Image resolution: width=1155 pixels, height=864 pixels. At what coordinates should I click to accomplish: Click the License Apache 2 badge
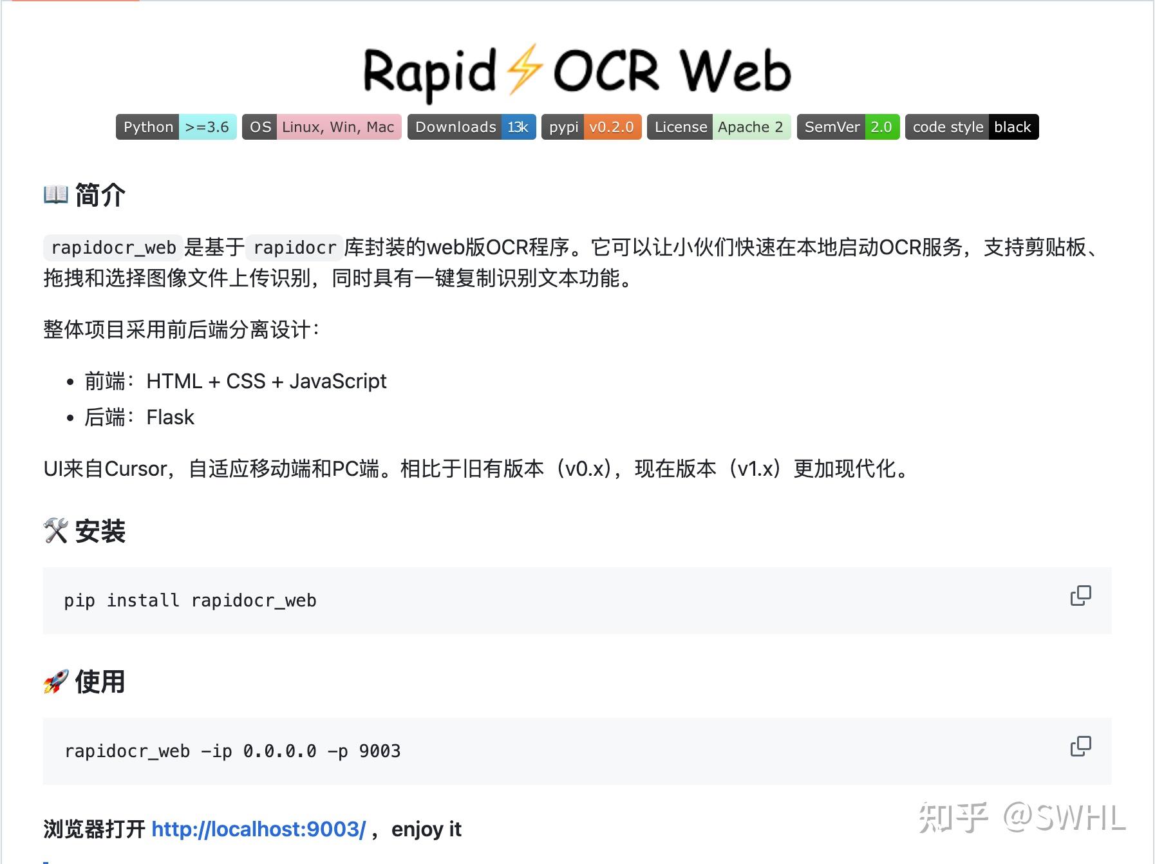[x=719, y=127]
